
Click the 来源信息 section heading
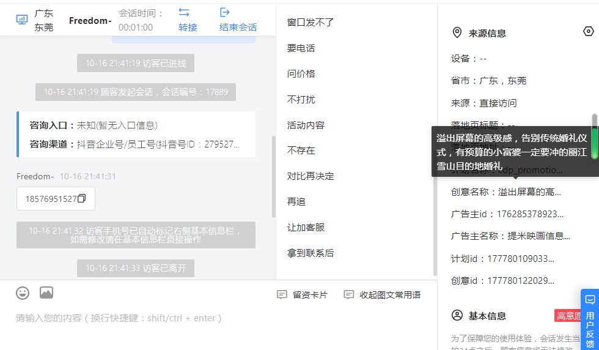click(487, 33)
